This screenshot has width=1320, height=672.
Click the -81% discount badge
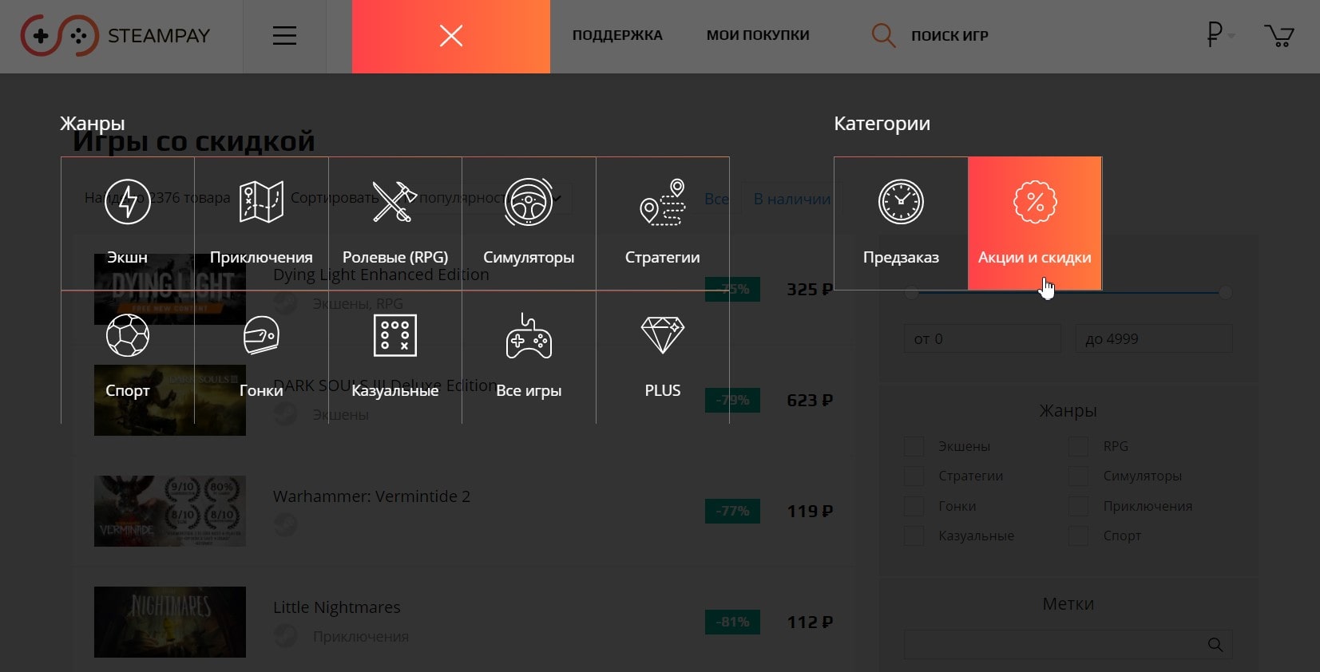(732, 622)
